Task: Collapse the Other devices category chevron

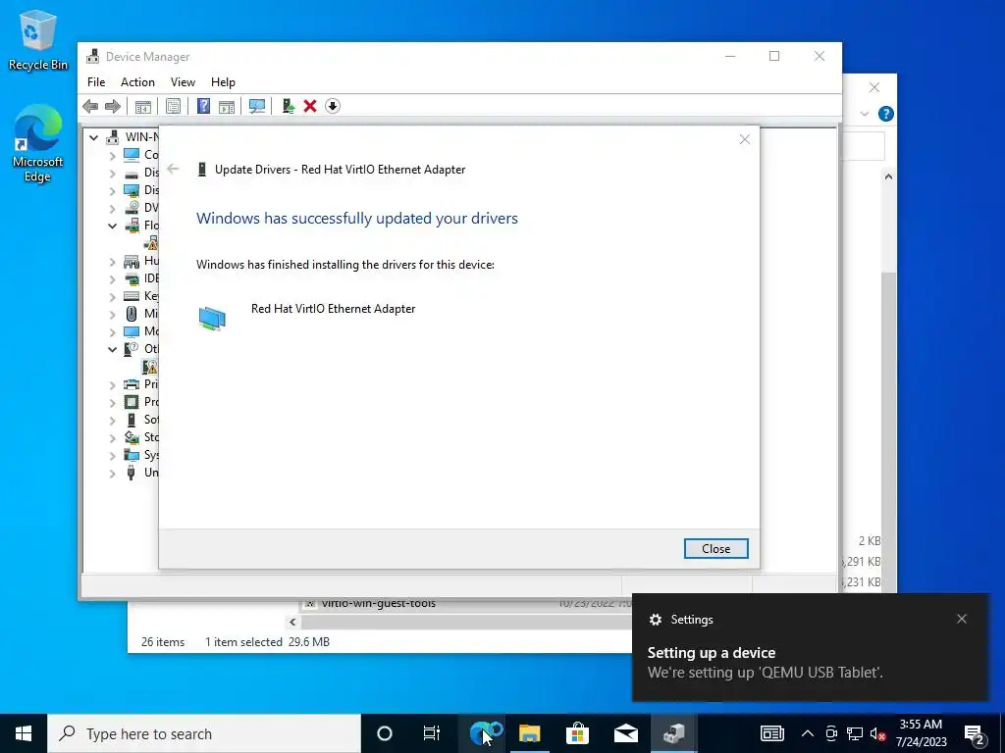Action: coord(112,349)
